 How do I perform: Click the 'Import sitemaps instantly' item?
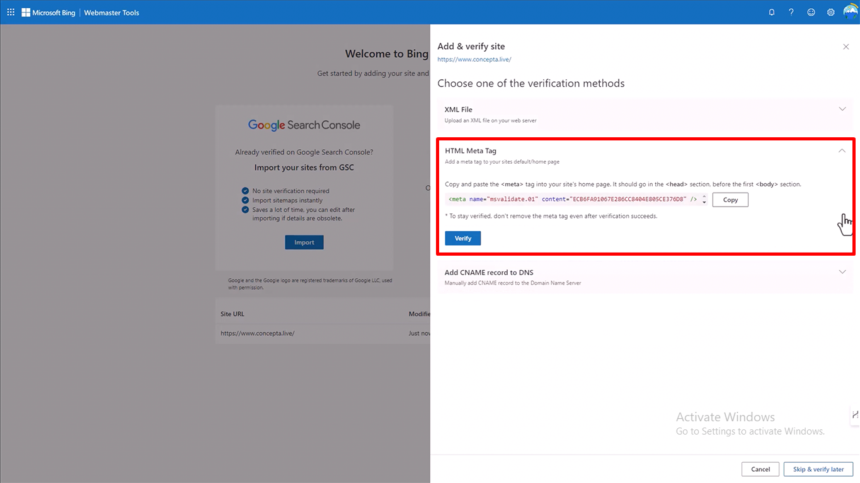tap(287, 200)
